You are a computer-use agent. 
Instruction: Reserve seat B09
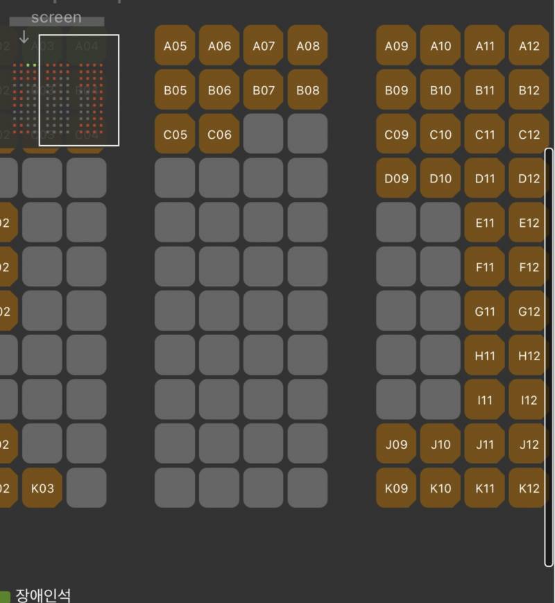[396, 90]
